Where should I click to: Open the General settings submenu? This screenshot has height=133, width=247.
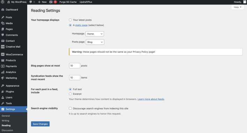point(6,116)
